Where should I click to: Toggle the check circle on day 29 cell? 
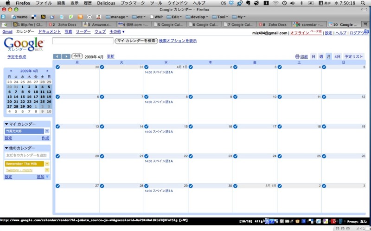click(146, 186)
